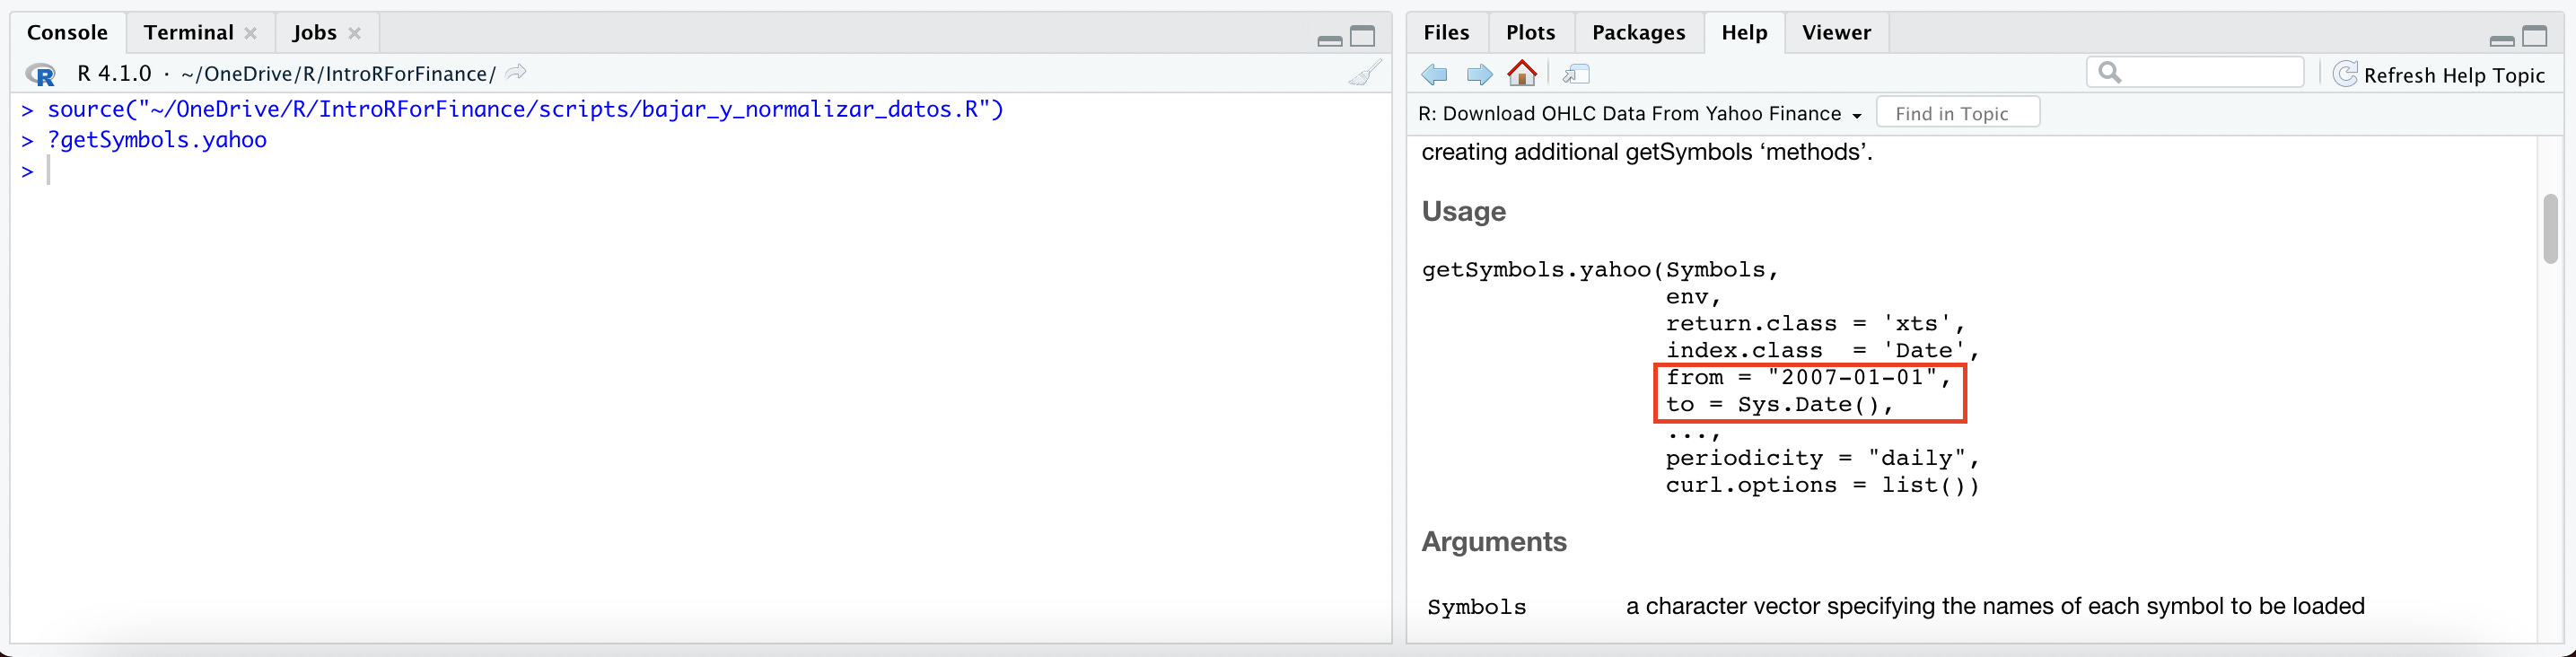Minimize the Console pane

pyautogui.click(x=1330, y=40)
